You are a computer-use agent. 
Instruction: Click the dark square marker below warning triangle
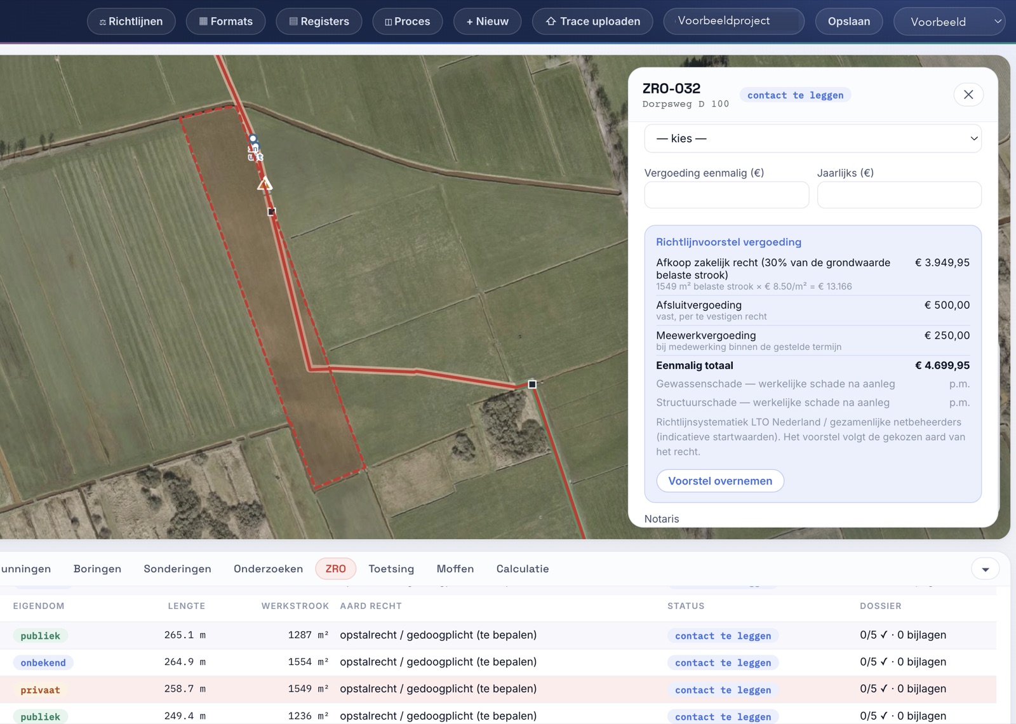(x=271, y=211)
